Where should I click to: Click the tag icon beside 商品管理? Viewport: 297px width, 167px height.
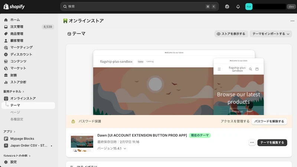[6, 34]
